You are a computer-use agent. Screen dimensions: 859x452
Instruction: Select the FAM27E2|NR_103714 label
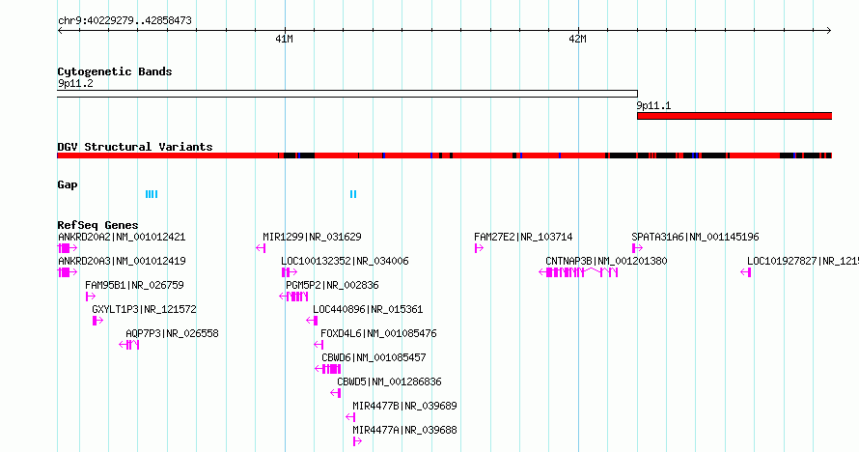click(x=523, y=237)
